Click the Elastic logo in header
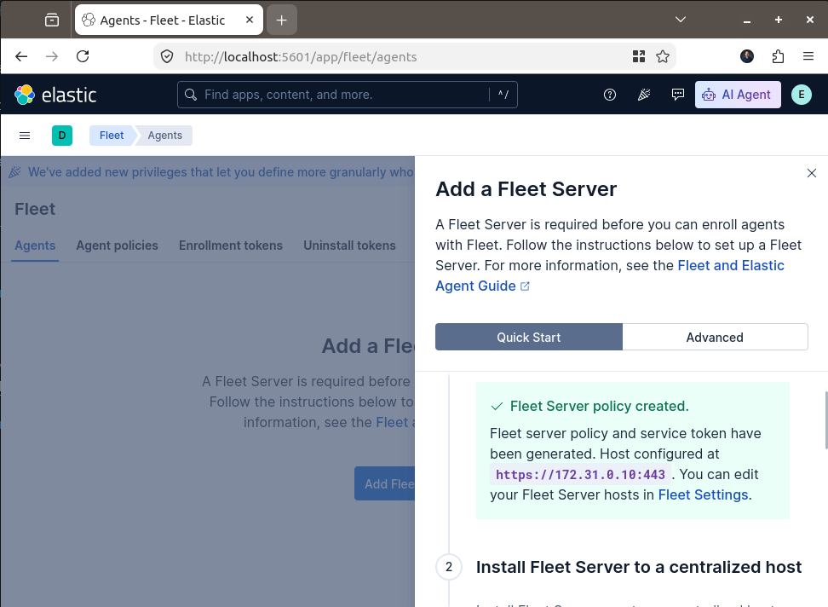Screen dimensions: 828x607 tap(55, 95)
